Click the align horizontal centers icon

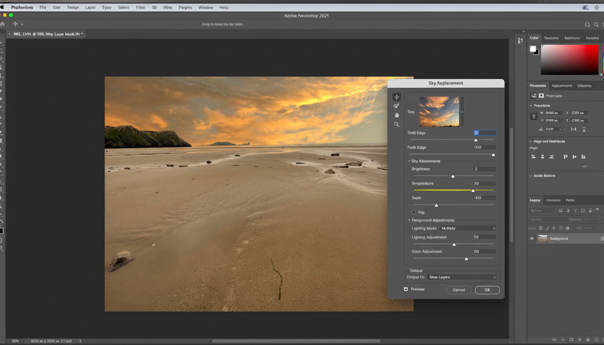tap(543, 156)
